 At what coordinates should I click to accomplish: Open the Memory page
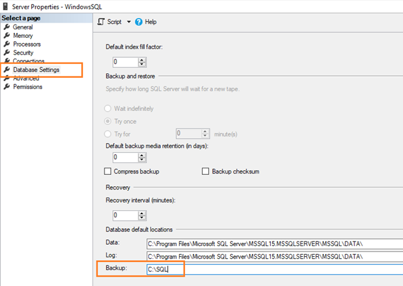pyautogui.click(x=23, y=35)
